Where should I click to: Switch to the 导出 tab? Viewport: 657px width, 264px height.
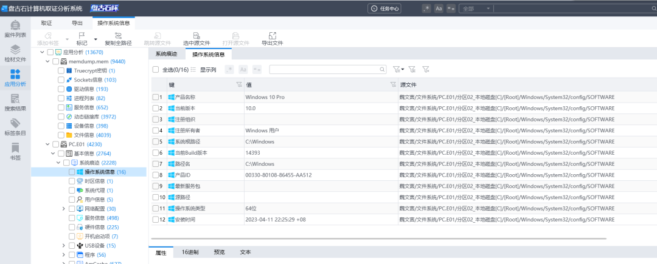(x=77, y=23)
